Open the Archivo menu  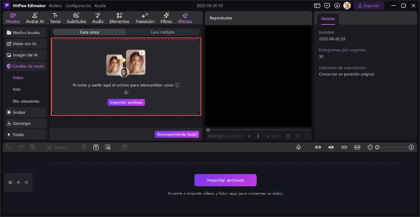click(x=55, y=6)
